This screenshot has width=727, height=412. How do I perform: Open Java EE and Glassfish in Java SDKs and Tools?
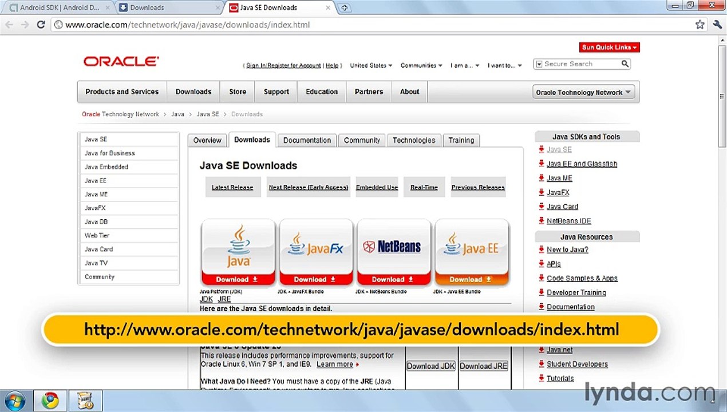pos(582,164)
